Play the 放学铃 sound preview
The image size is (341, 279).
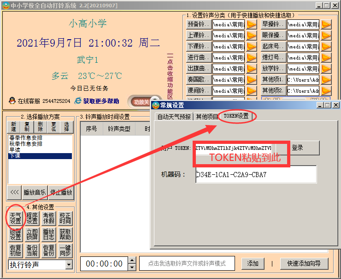pyautogui.click(x=326, y=69)
